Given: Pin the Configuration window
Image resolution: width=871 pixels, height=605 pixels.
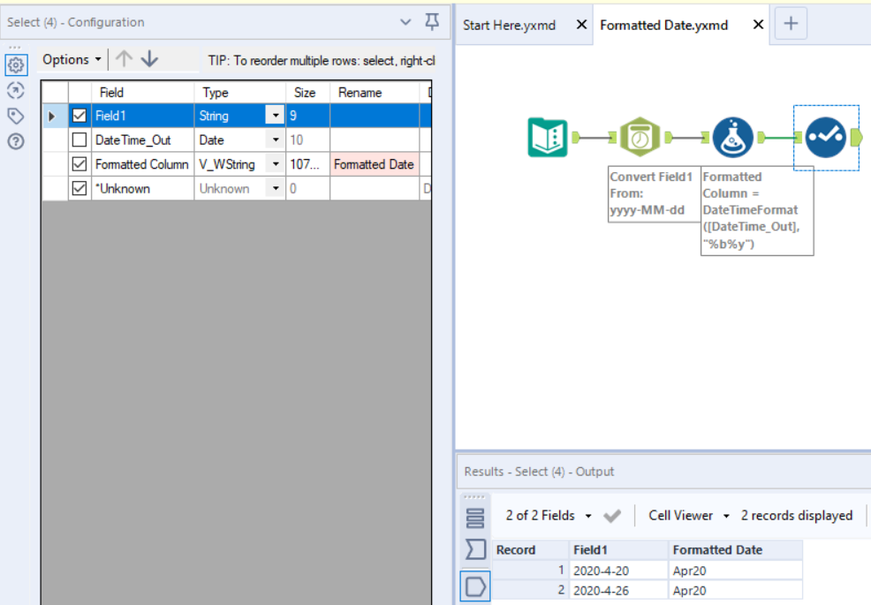Looking at the screenshot, I should pos(432,22).
